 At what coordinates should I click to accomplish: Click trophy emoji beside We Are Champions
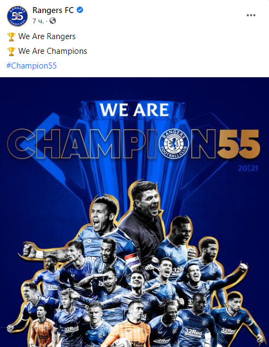click(11, 51)
